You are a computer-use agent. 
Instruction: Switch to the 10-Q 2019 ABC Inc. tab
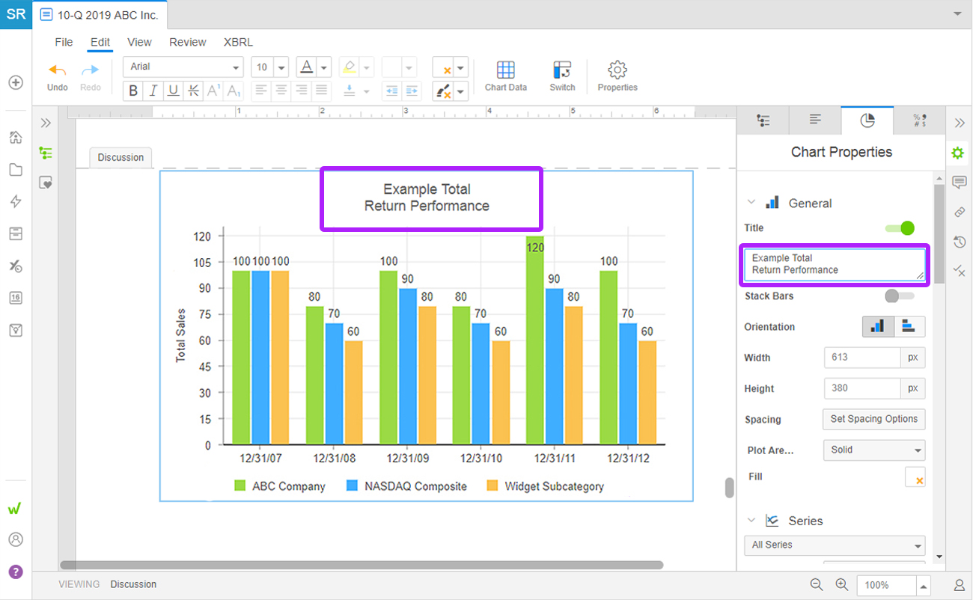point(100,15)
